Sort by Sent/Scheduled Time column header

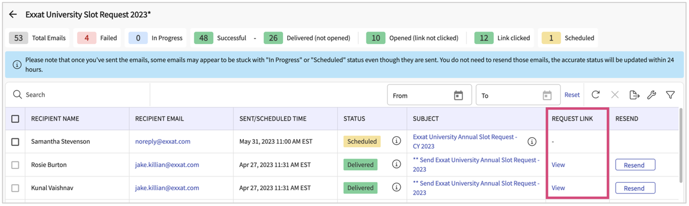pyautogui.click(x=273, y=119)
